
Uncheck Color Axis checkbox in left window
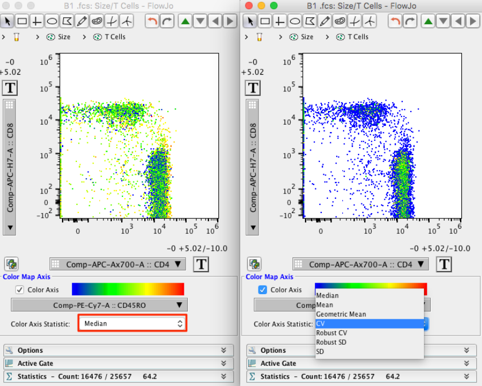click(x=20, y=290)
